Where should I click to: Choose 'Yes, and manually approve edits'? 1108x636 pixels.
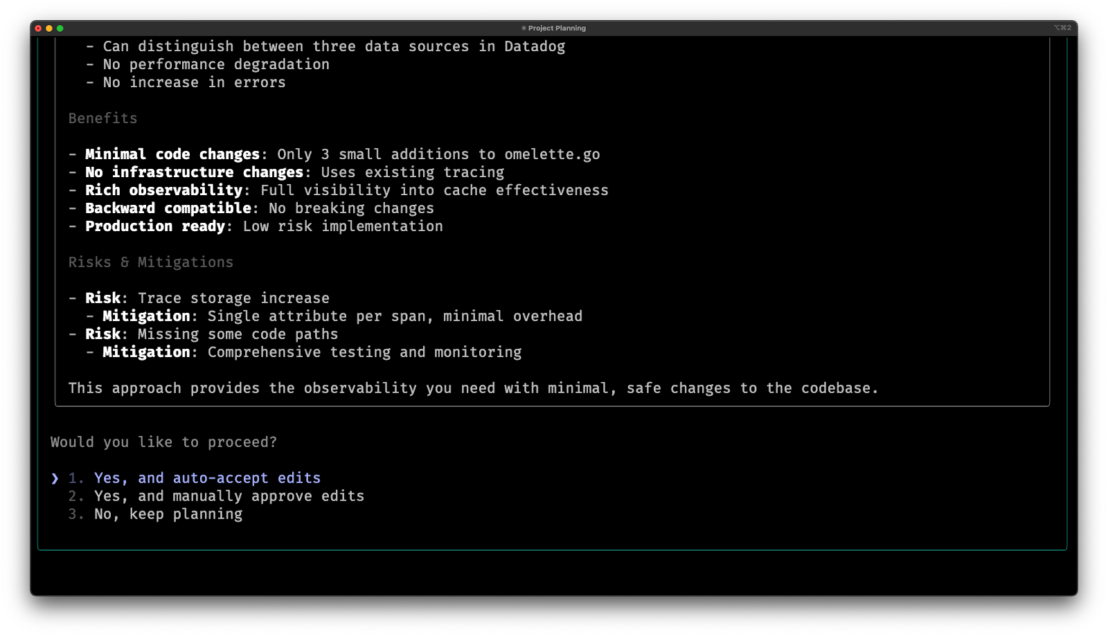(229, 496)
